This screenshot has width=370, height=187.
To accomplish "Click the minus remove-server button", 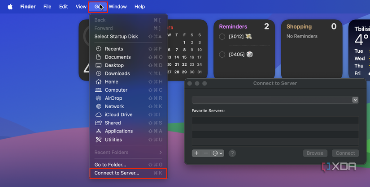I will pyautogui.click(x=206, y=153).
